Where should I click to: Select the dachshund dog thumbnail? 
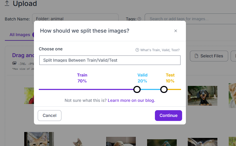coord(202,96)
